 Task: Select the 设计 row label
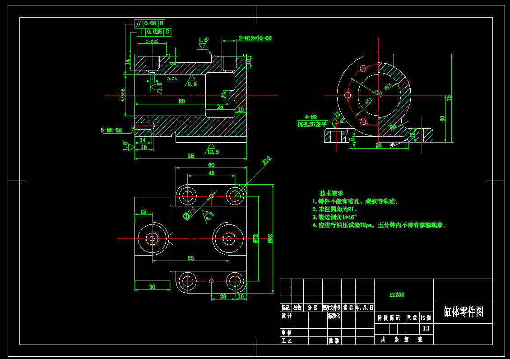point(287,316)
